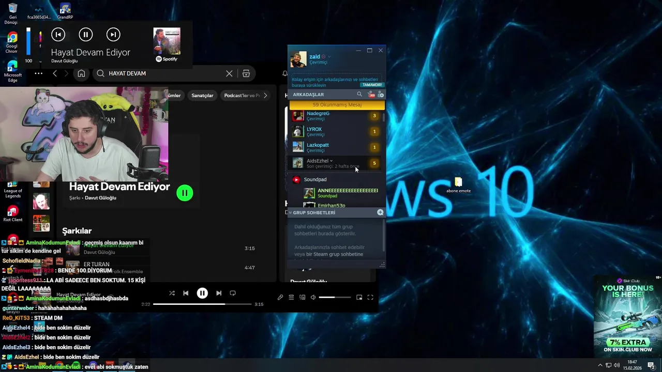The width and height of the screenshot is (662, 372).
Task: Click the Skin.Club bonus advertisement
Action: pos(627,317)
